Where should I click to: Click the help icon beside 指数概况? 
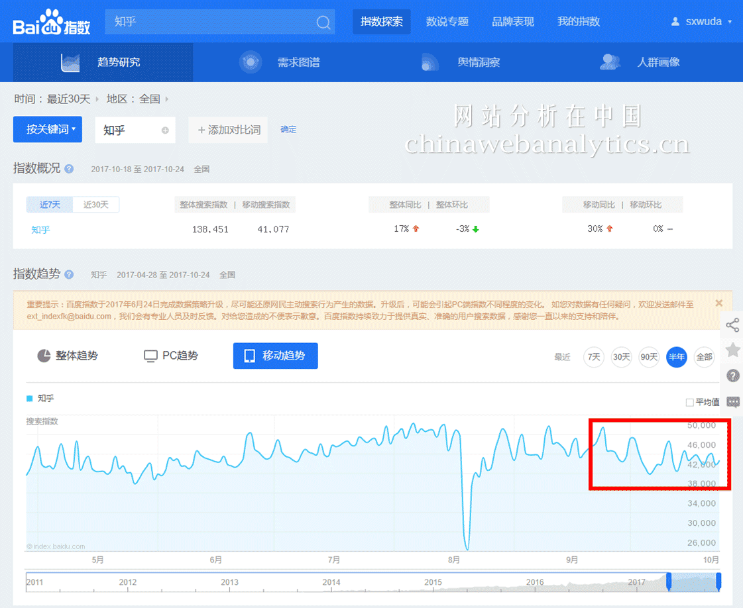(69, 169)
